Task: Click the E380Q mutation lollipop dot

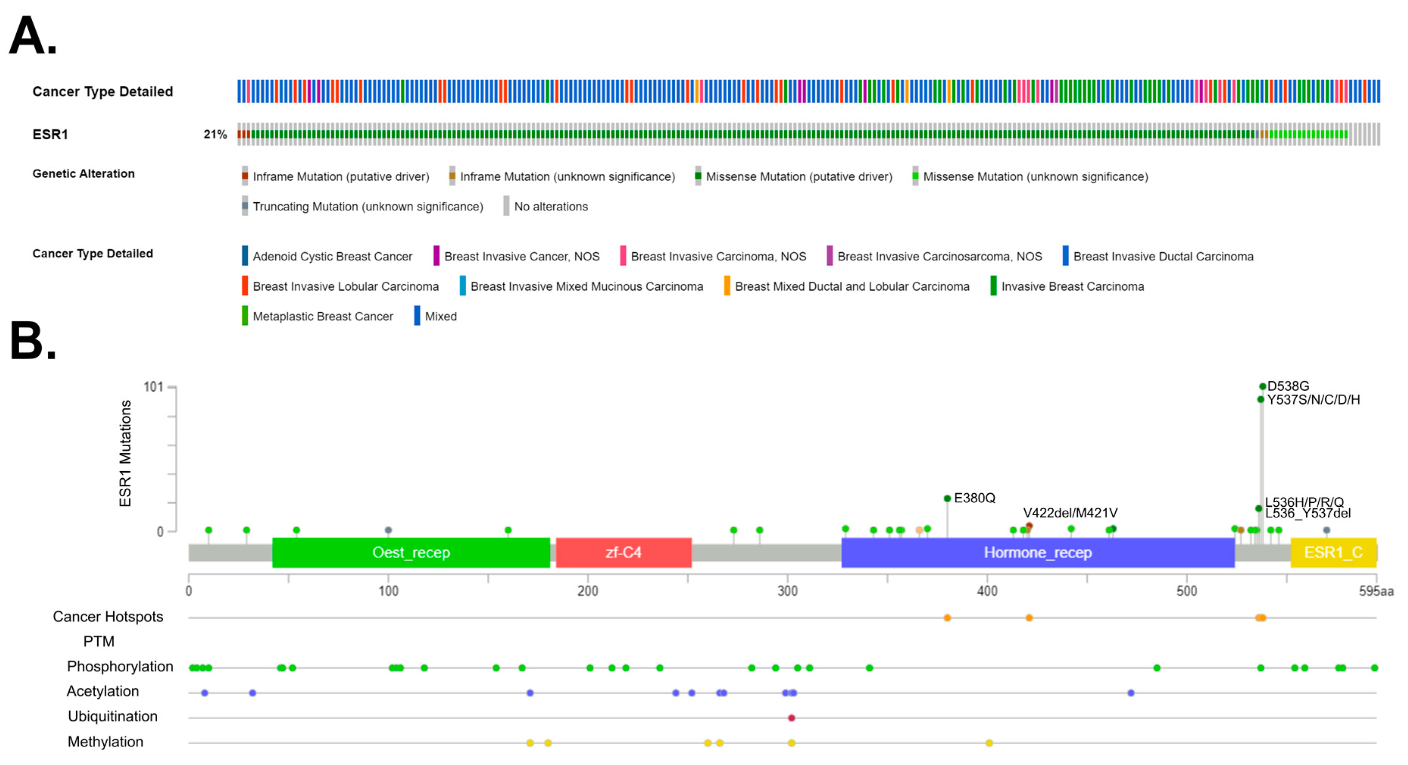Action: pyautogui.click(x=947, y=499)
